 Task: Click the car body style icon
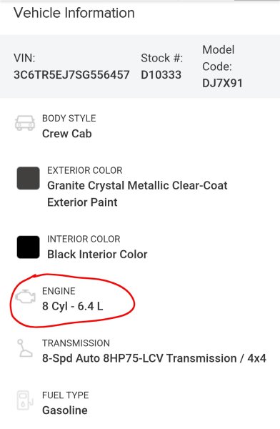pyautogui.click(x=25, y=123)
